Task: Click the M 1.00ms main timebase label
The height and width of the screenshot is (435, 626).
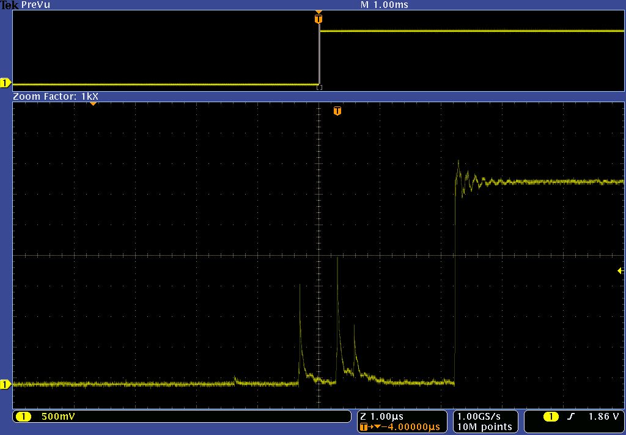Action: [x=385, y=5]
